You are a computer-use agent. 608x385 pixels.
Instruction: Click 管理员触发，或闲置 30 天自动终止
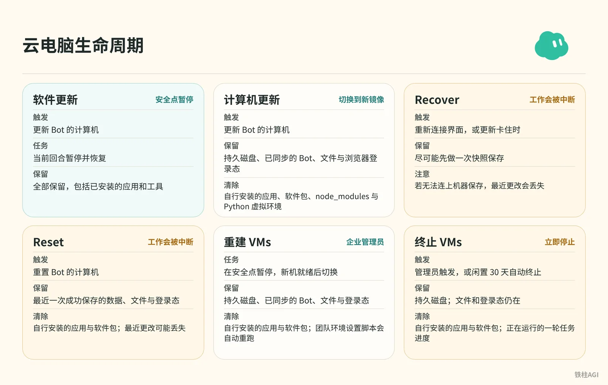478,272
